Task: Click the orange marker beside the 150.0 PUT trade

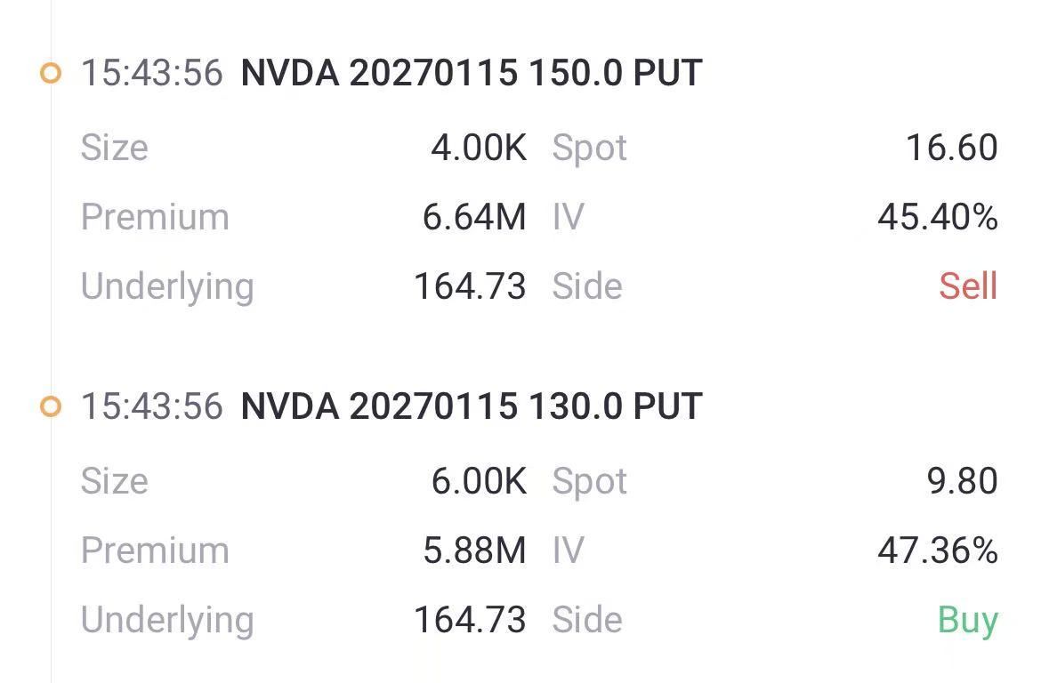Action: click(x=52, y=73)
